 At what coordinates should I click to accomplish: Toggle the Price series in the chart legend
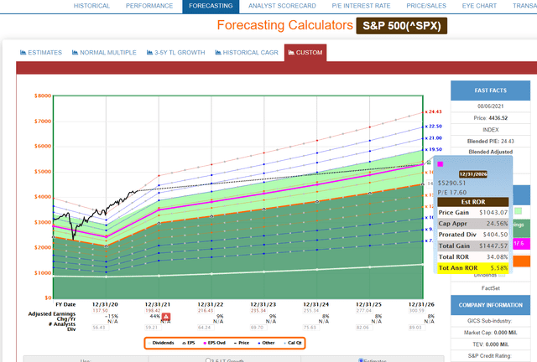(242, 343)
